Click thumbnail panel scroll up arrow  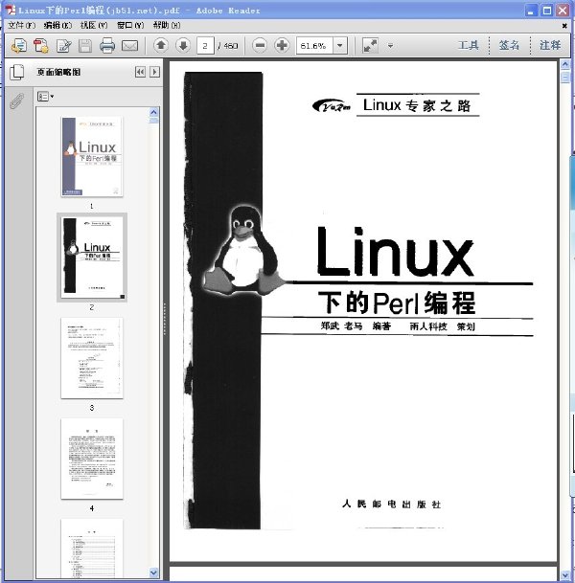154,112
